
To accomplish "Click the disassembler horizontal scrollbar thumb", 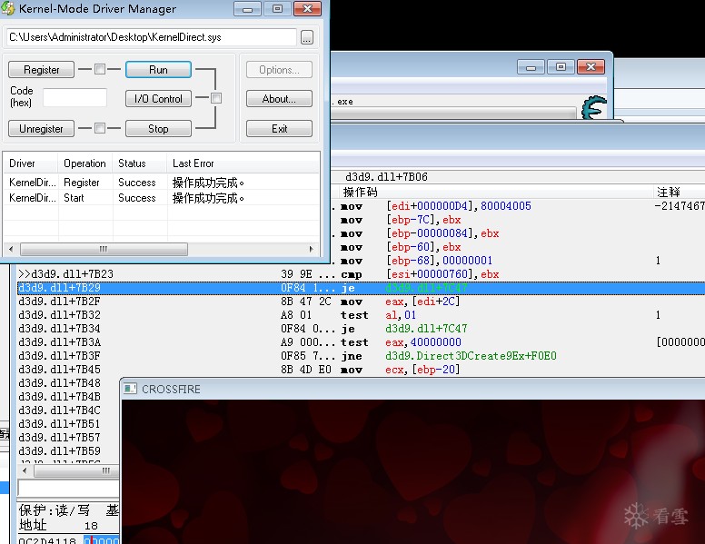I will coord(77,470).
